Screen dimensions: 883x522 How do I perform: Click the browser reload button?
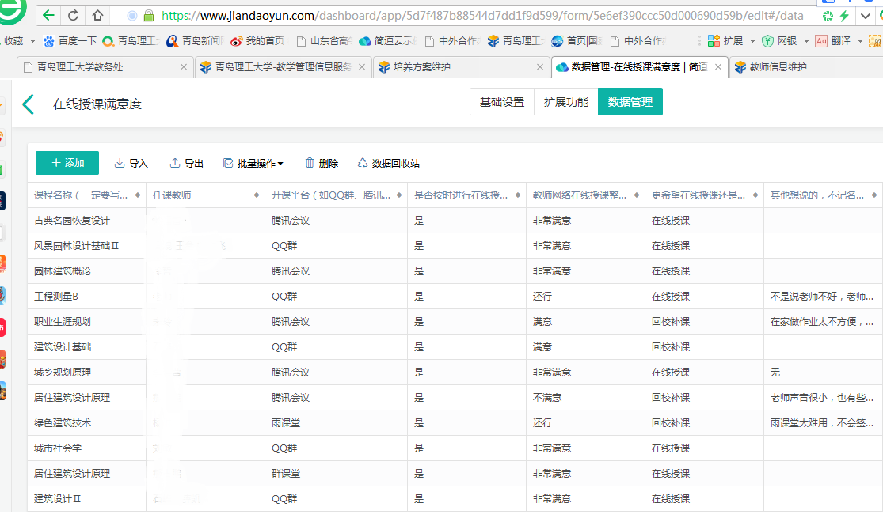73,15
